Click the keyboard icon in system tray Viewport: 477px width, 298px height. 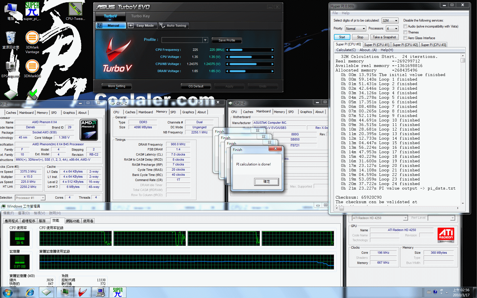pos(429,292)
